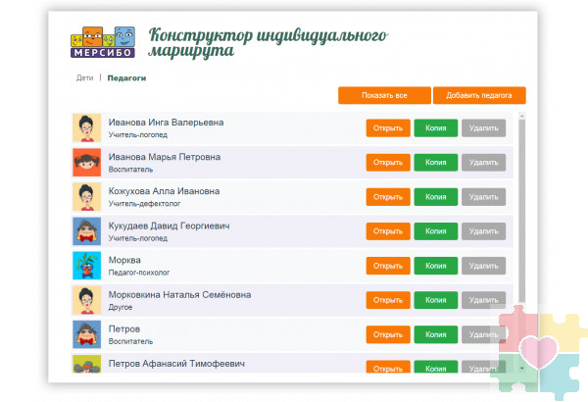Image resolution: width=588 pixels, height=402 pixels.
Task: Click Добавить педагога button
Action: coord(479,95)
